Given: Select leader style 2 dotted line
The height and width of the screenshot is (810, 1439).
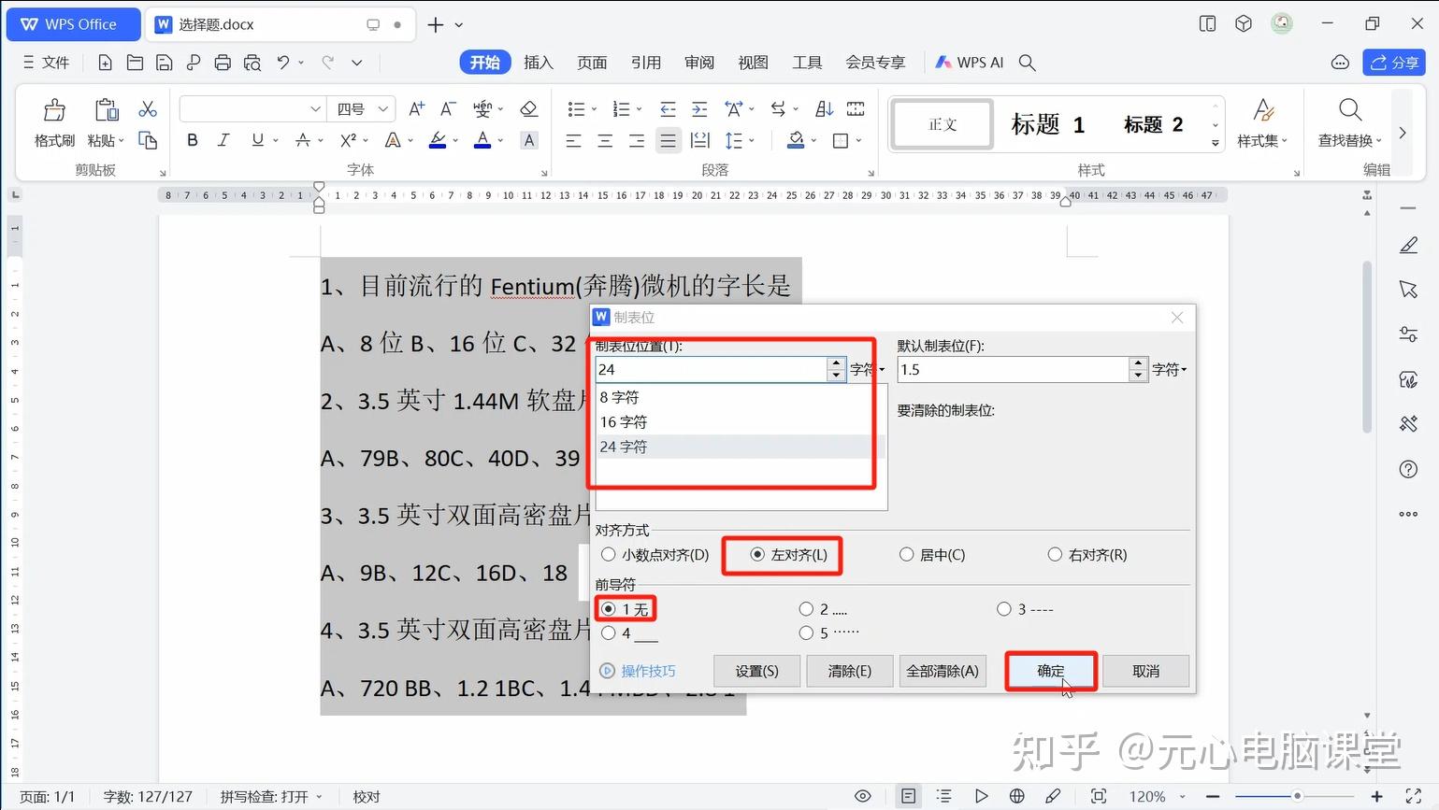Looking at the screenshot, I should (x=806, y=608).
